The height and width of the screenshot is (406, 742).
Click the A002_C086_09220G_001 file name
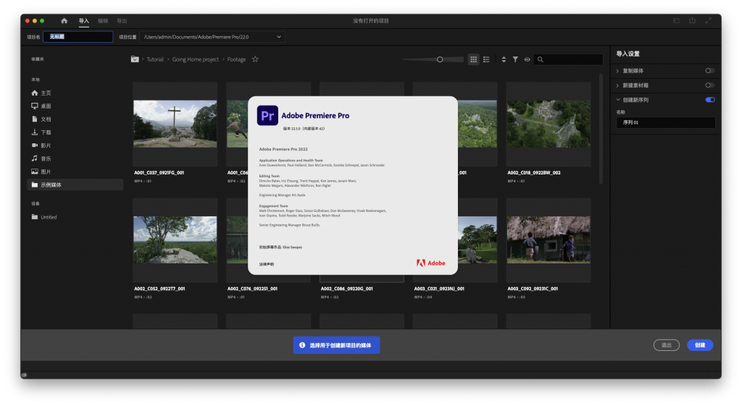[346, 289]
